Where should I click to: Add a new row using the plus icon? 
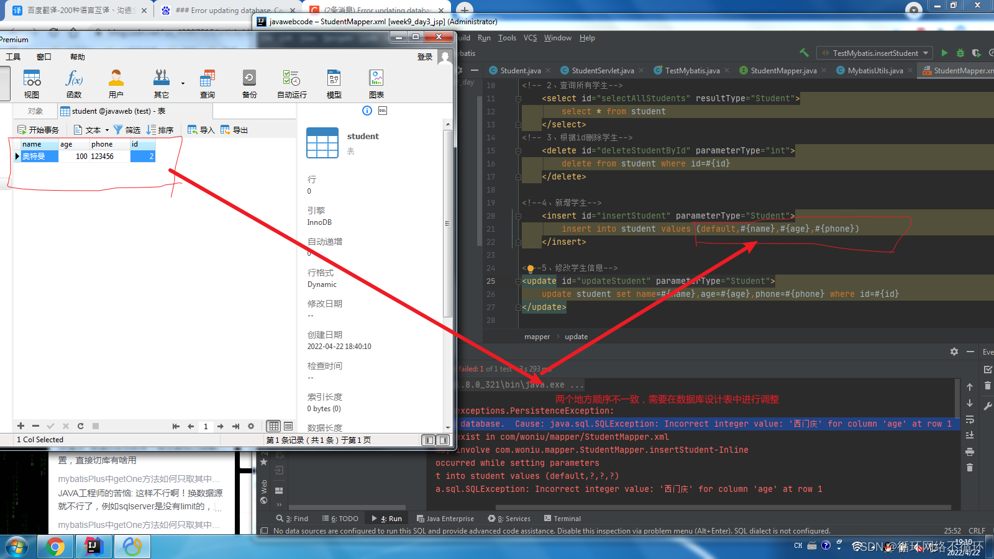point(21,426)
